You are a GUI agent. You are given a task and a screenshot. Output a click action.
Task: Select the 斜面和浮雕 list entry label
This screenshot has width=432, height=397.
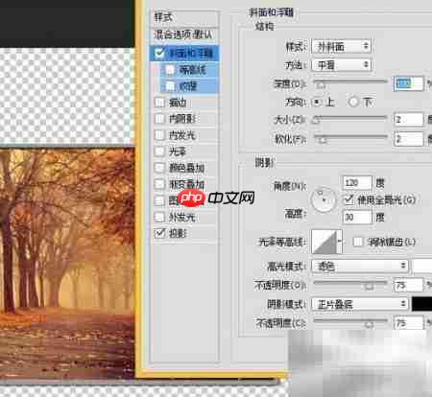pos(191,53)
